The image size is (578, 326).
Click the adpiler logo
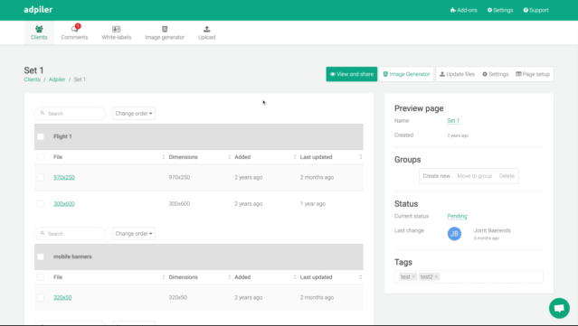pos(38,10)
